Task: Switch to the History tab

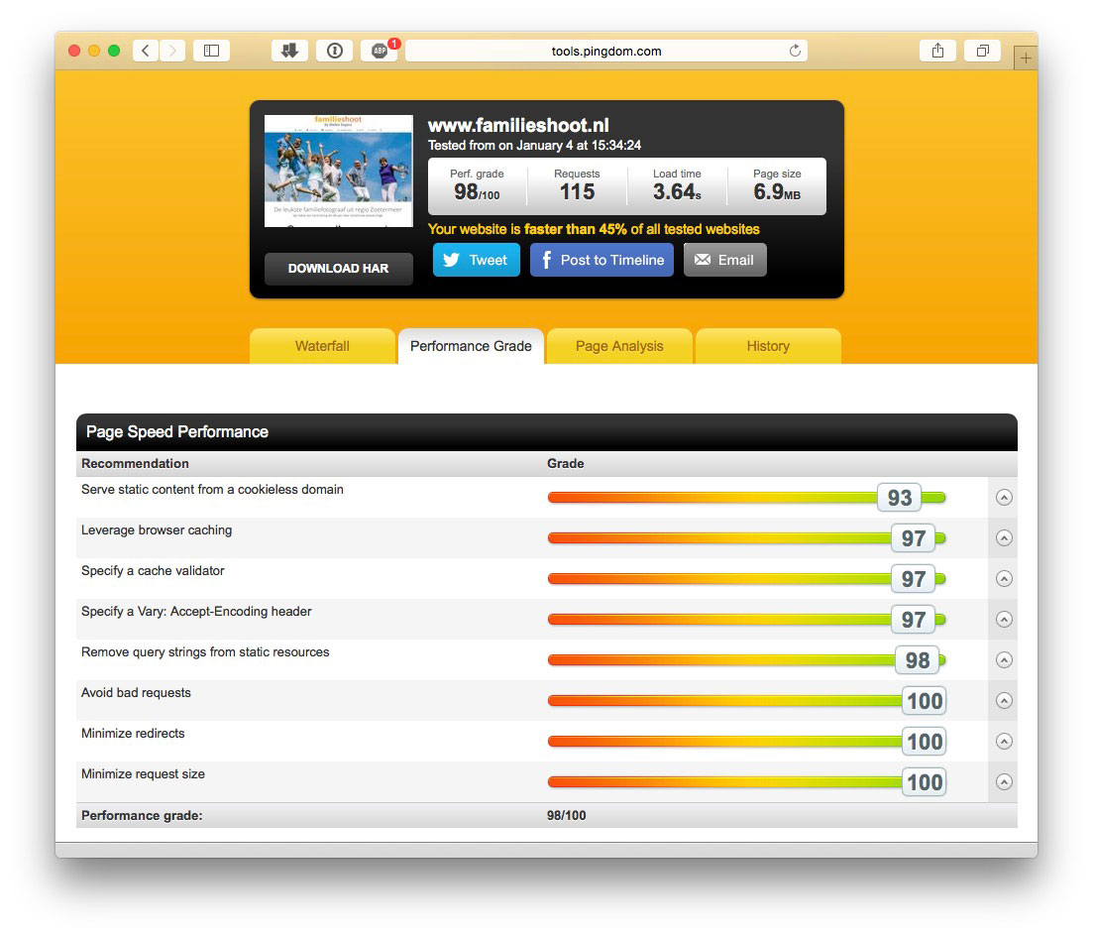Action: point(767,346)
